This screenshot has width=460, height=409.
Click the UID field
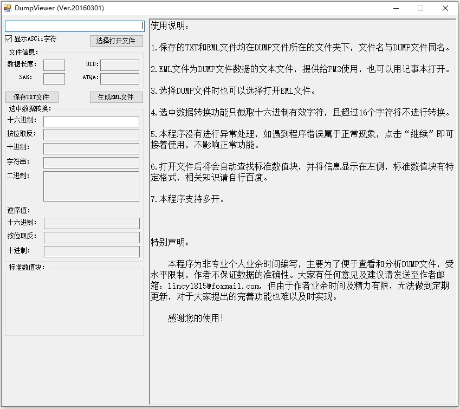coord(120,65)
